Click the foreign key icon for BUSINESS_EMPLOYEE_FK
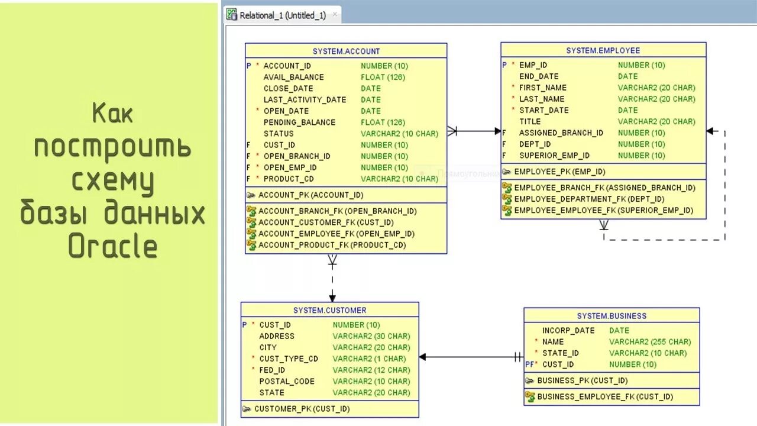757x426 pixels. (530, 397)
